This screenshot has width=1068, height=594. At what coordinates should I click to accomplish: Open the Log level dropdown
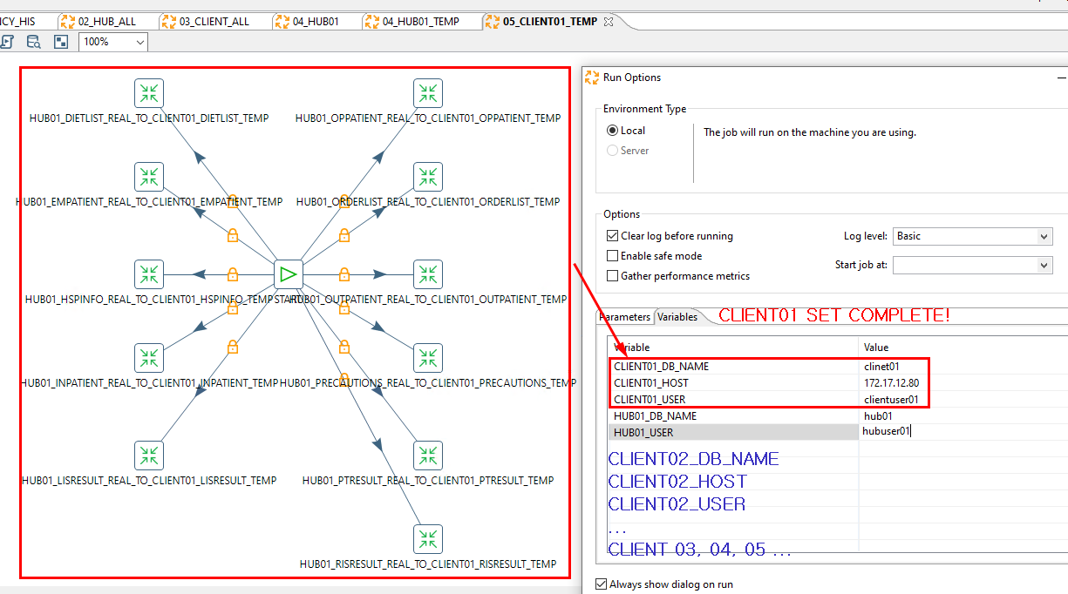[x=1044, y=236]
